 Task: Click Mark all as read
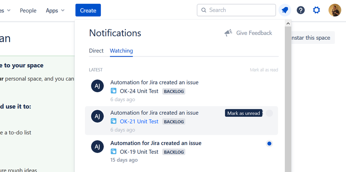(x=264, y=70)
